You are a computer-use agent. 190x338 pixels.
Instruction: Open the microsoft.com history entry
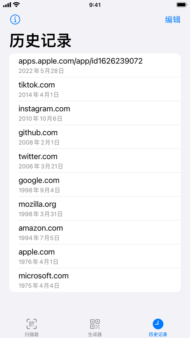pyautogui.click(x=95, y=280)
